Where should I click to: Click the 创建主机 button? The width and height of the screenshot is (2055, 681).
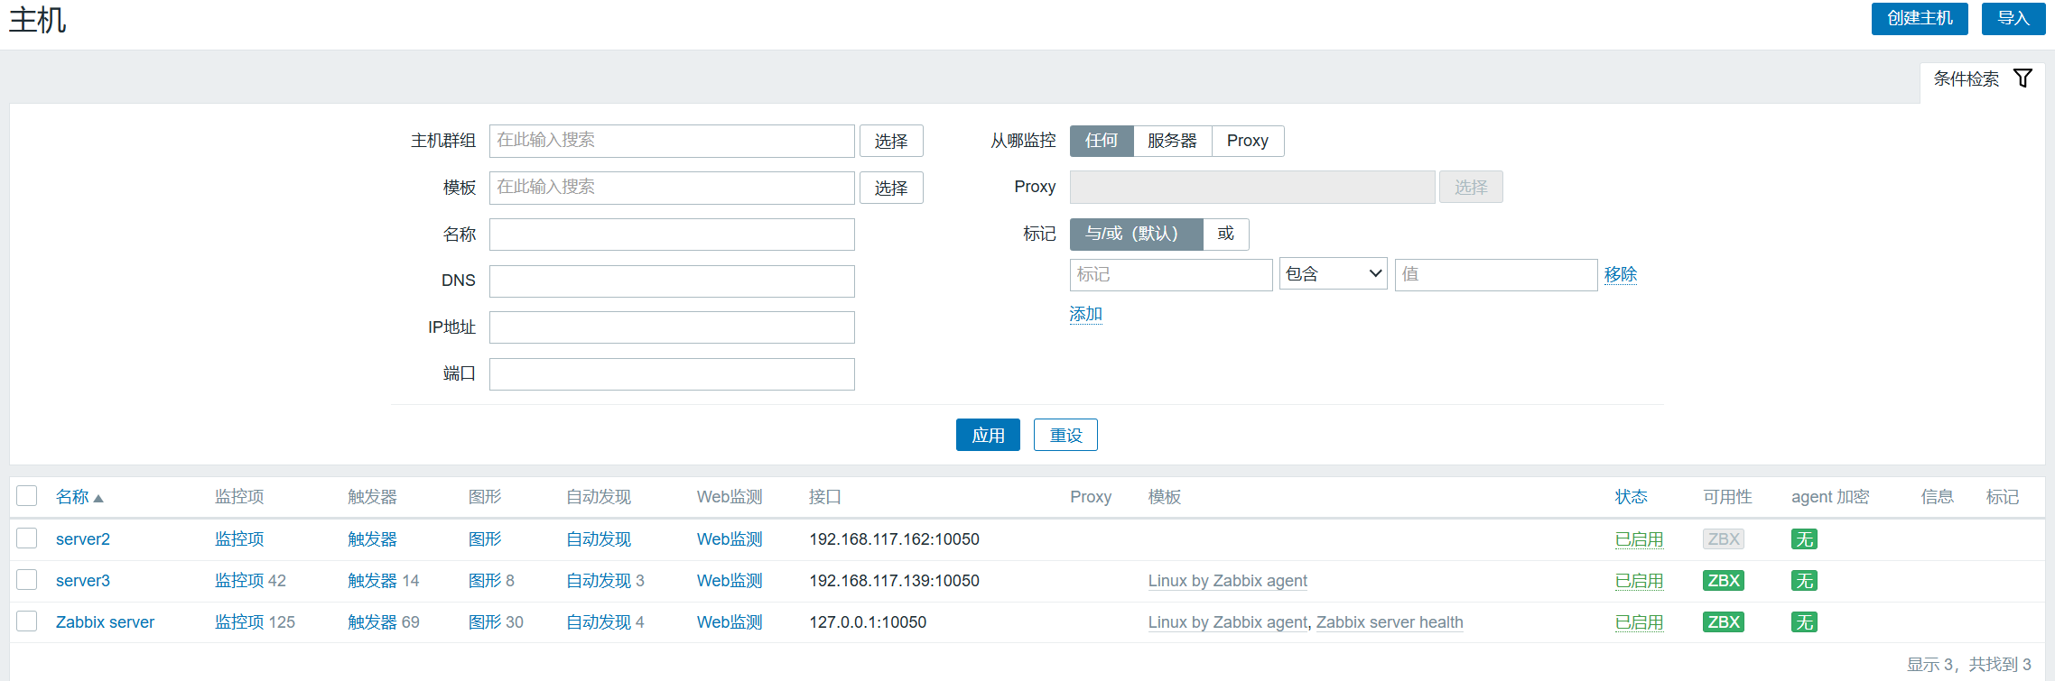pos(1920,18)
